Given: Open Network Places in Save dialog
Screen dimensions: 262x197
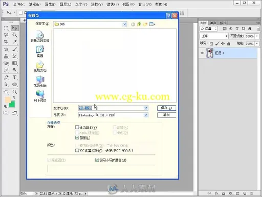Looking at the screenshot, I should click(40, 96).
